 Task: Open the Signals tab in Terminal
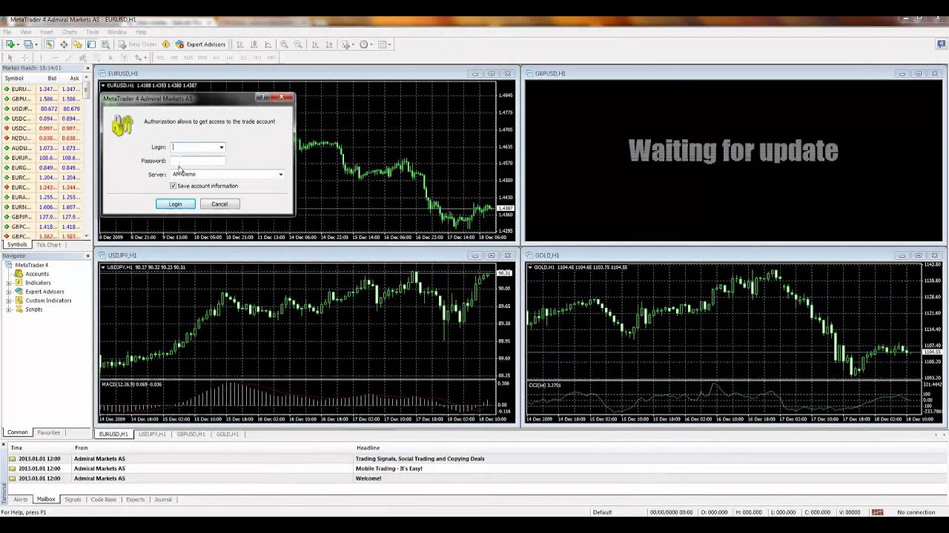[x=73, y=500]
